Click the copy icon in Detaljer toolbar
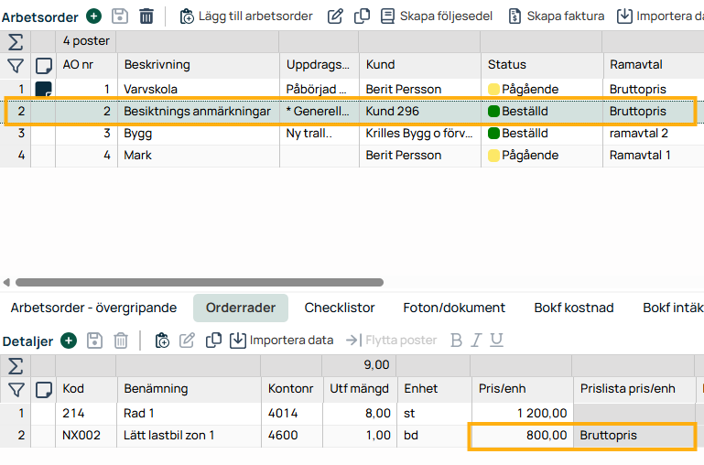Image resolution: width=704 pixels, height=465 pixels. point(214,341)
